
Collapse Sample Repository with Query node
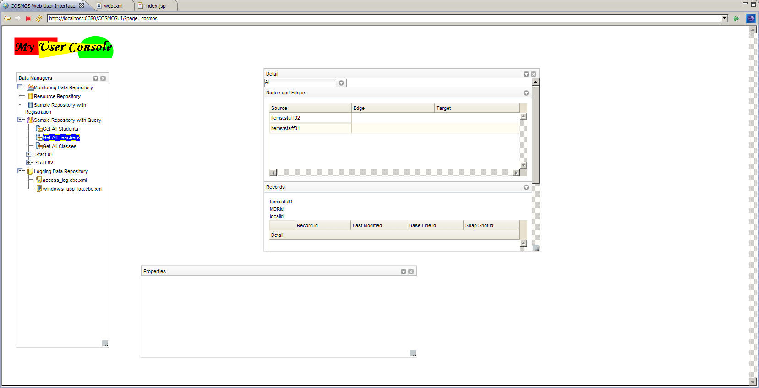tap(20, 120)
